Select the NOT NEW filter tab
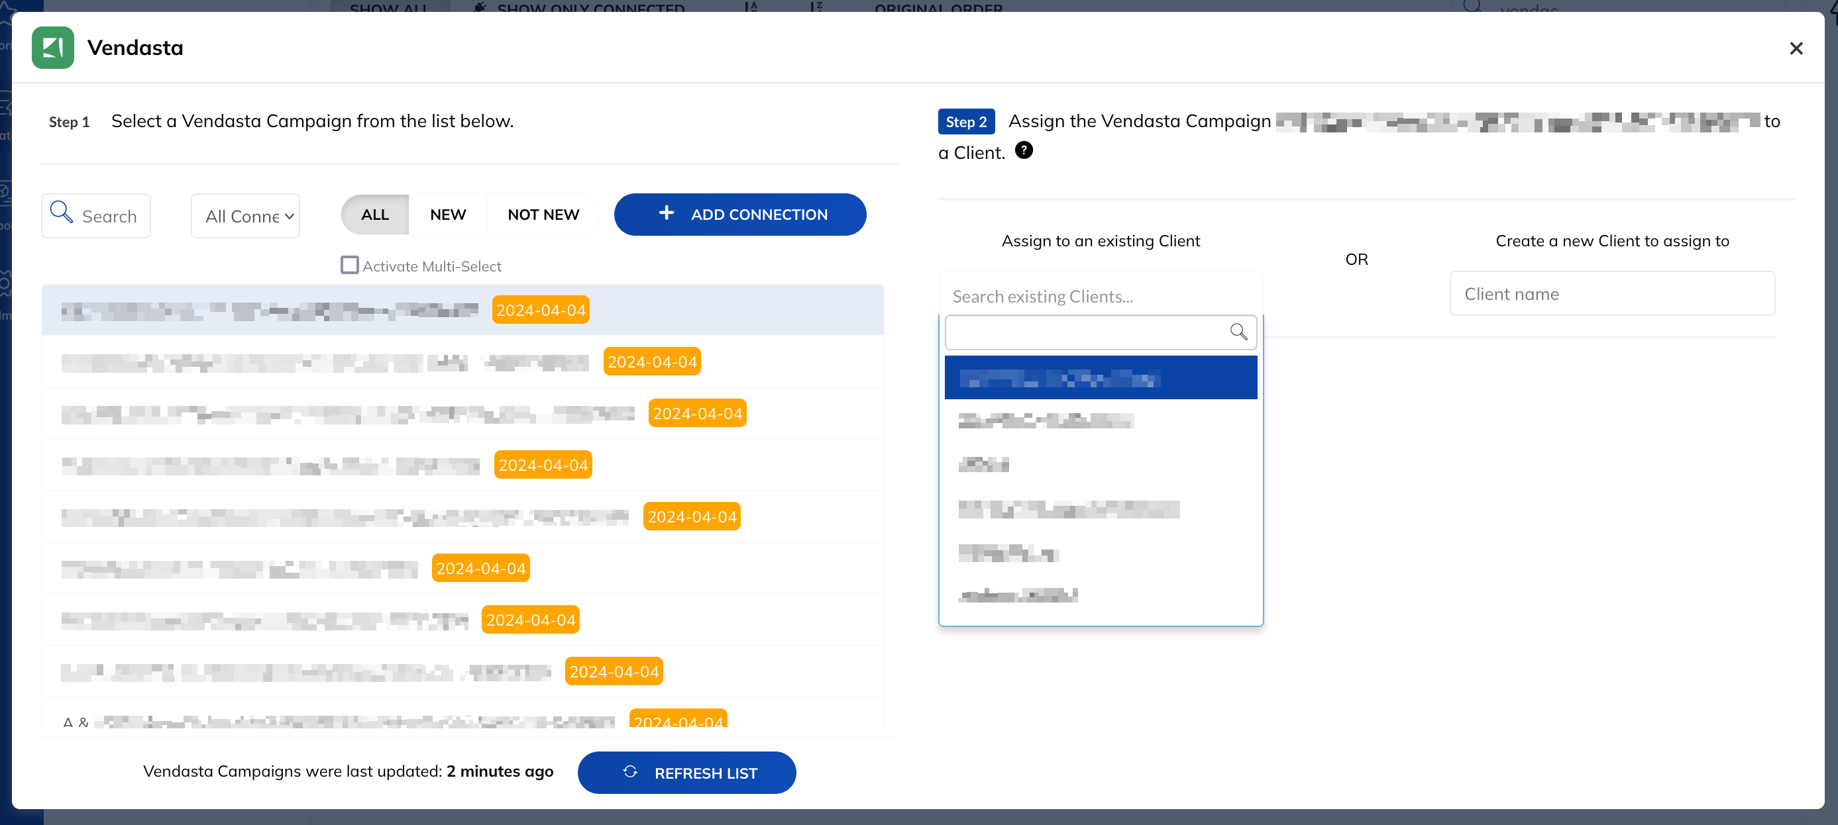 click(543, 215)
